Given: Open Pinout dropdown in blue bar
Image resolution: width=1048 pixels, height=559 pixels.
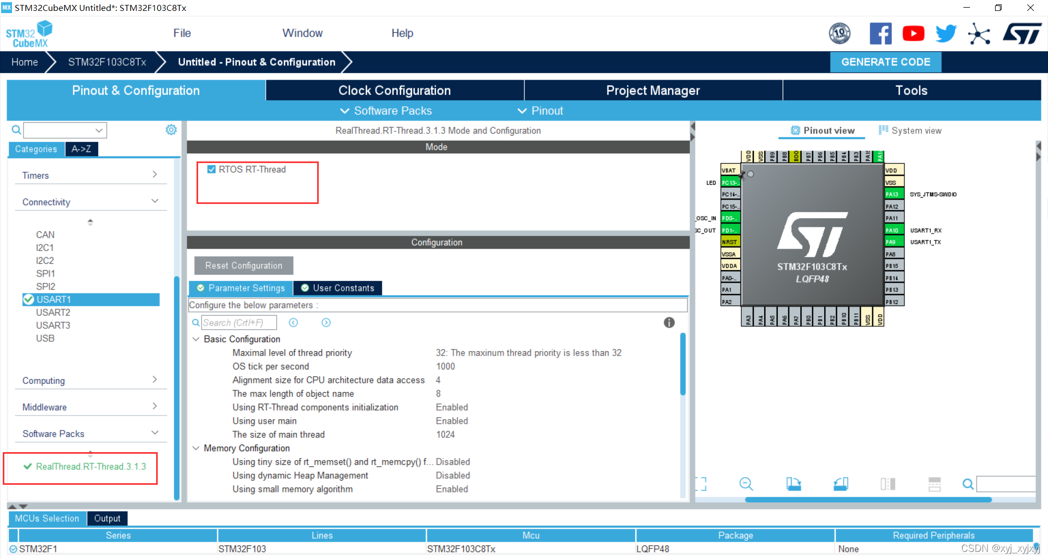Looking at the screenshot, I should pyautogui.click(x=540, y=111).
